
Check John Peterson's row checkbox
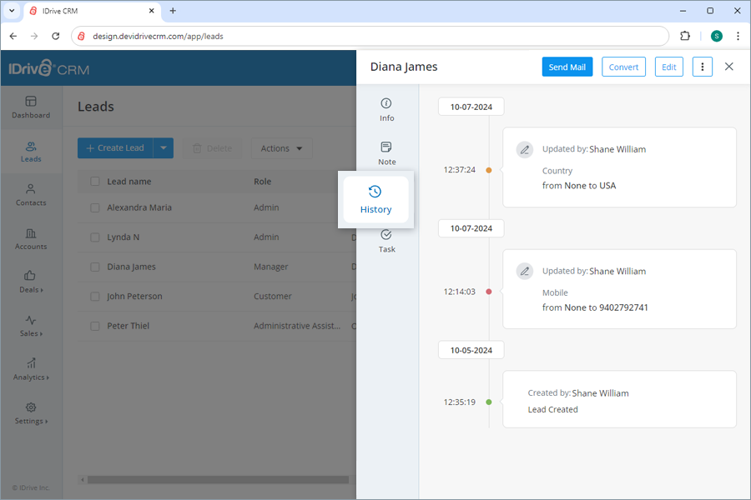coord(95,296)
